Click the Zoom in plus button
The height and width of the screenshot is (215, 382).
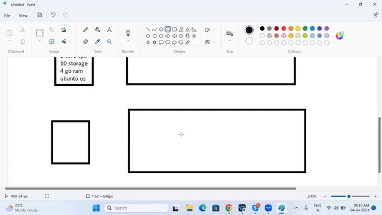coord(375,196)
